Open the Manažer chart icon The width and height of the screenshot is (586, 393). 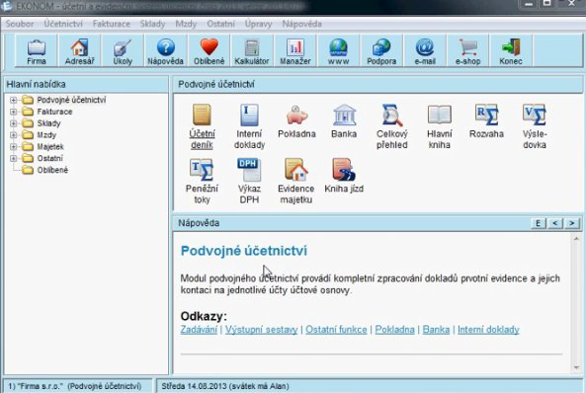(295, 51)
